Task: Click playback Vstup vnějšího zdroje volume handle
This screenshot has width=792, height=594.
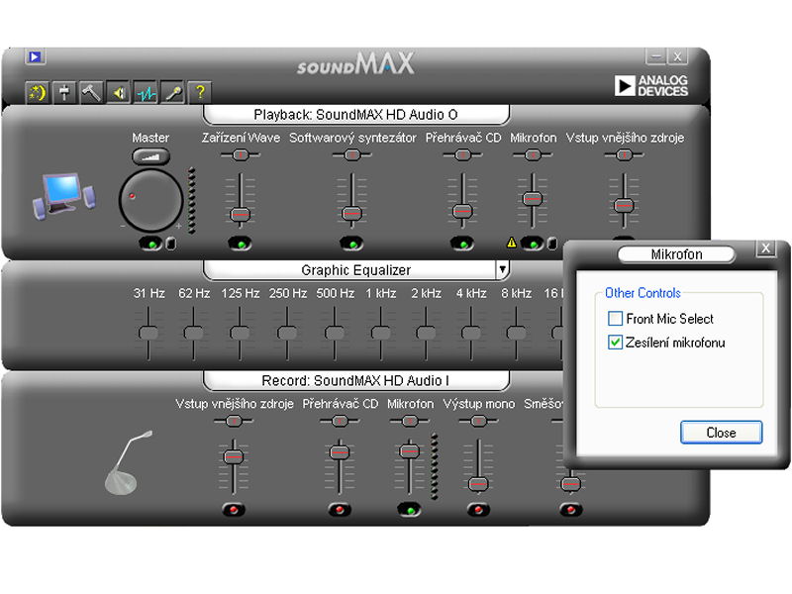Action: (x=624, y=205)
